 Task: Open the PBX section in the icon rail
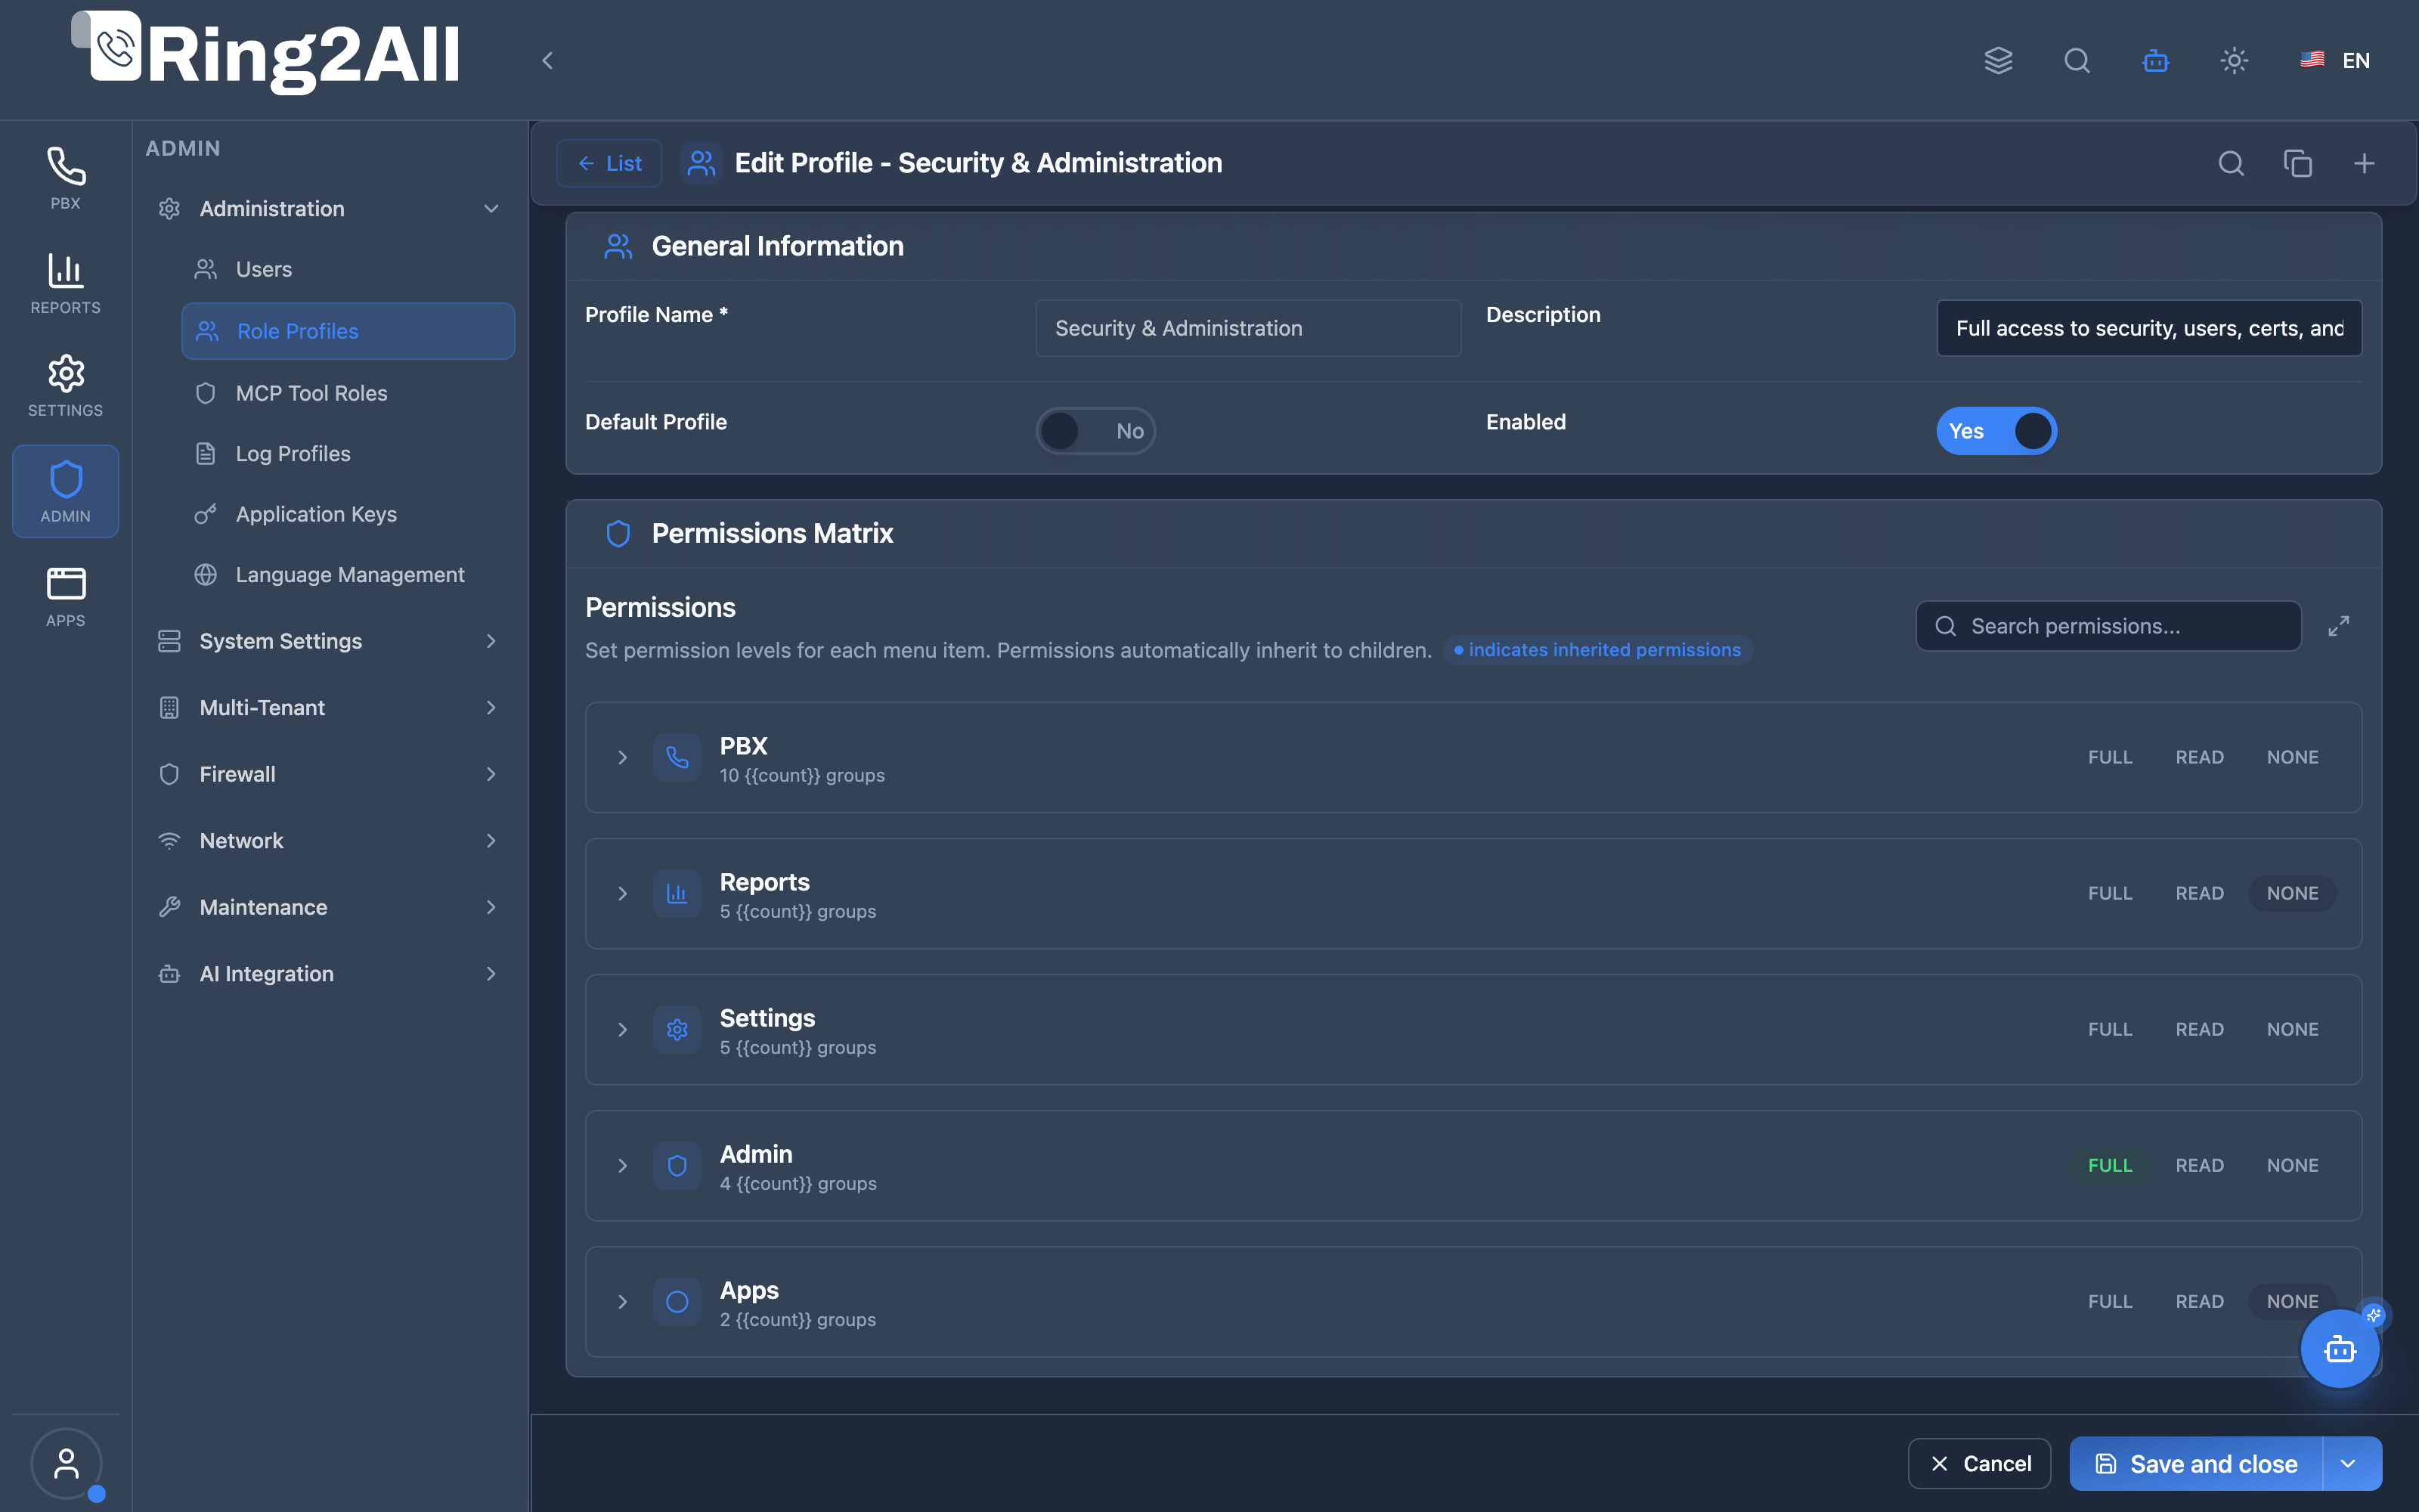pos(65,179)
